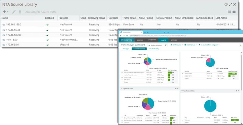Click the router icon beside 172.16.56.34
This screenshot has height=125, width=243.
[x=4, y=30]
